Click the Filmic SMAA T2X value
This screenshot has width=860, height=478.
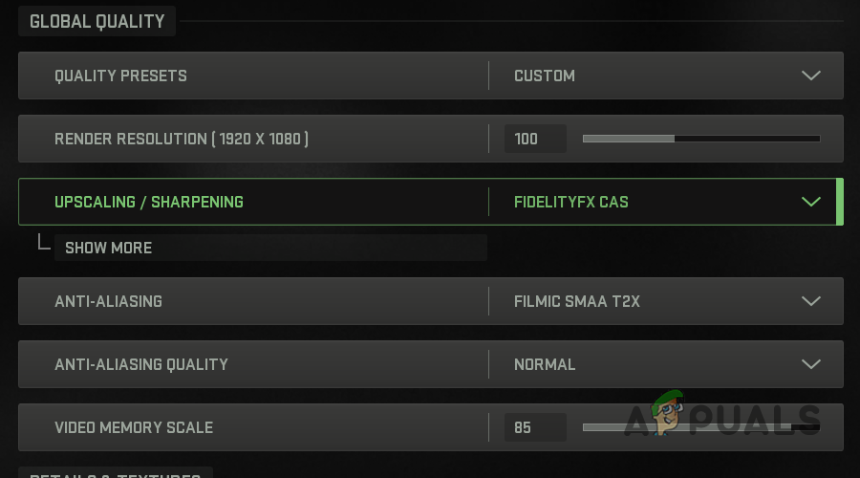(x=577, y=301)
